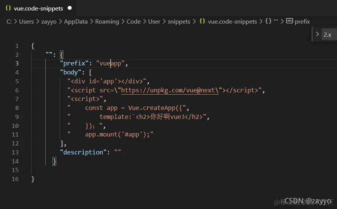
Task: Click the "<script>" string on line 7
Action: click(x=85, y=99)
